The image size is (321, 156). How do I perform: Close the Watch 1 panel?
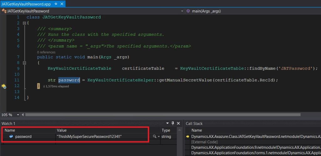tap(178, 123)
